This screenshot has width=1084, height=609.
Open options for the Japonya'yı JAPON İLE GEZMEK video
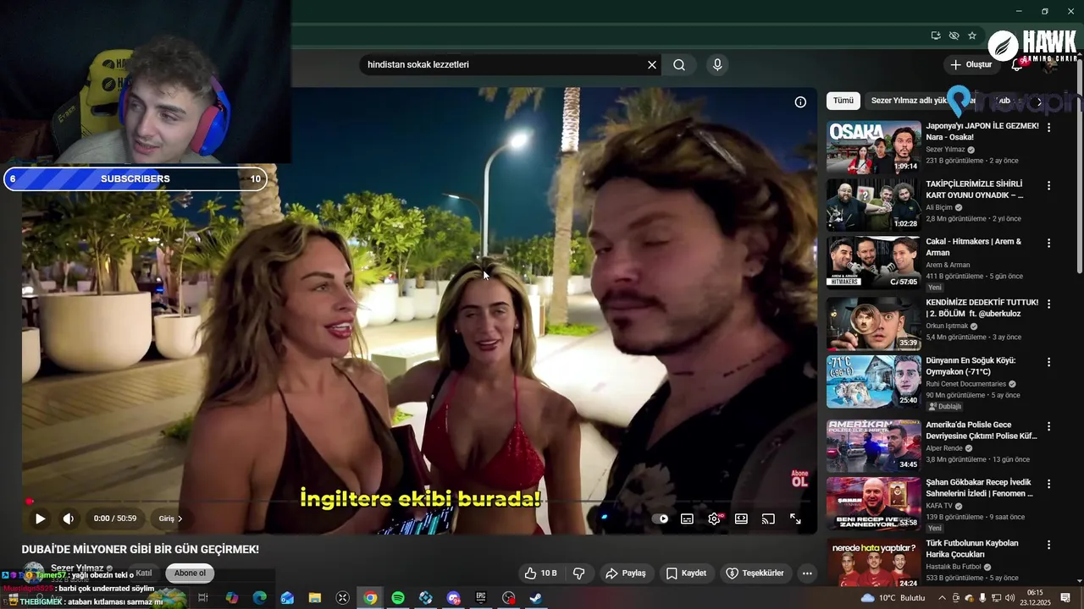click(x=1048, y=128)
